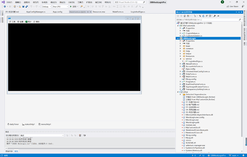Select dailyTimer component in tray
The image size is (247, 157).
tap(13, 124)
